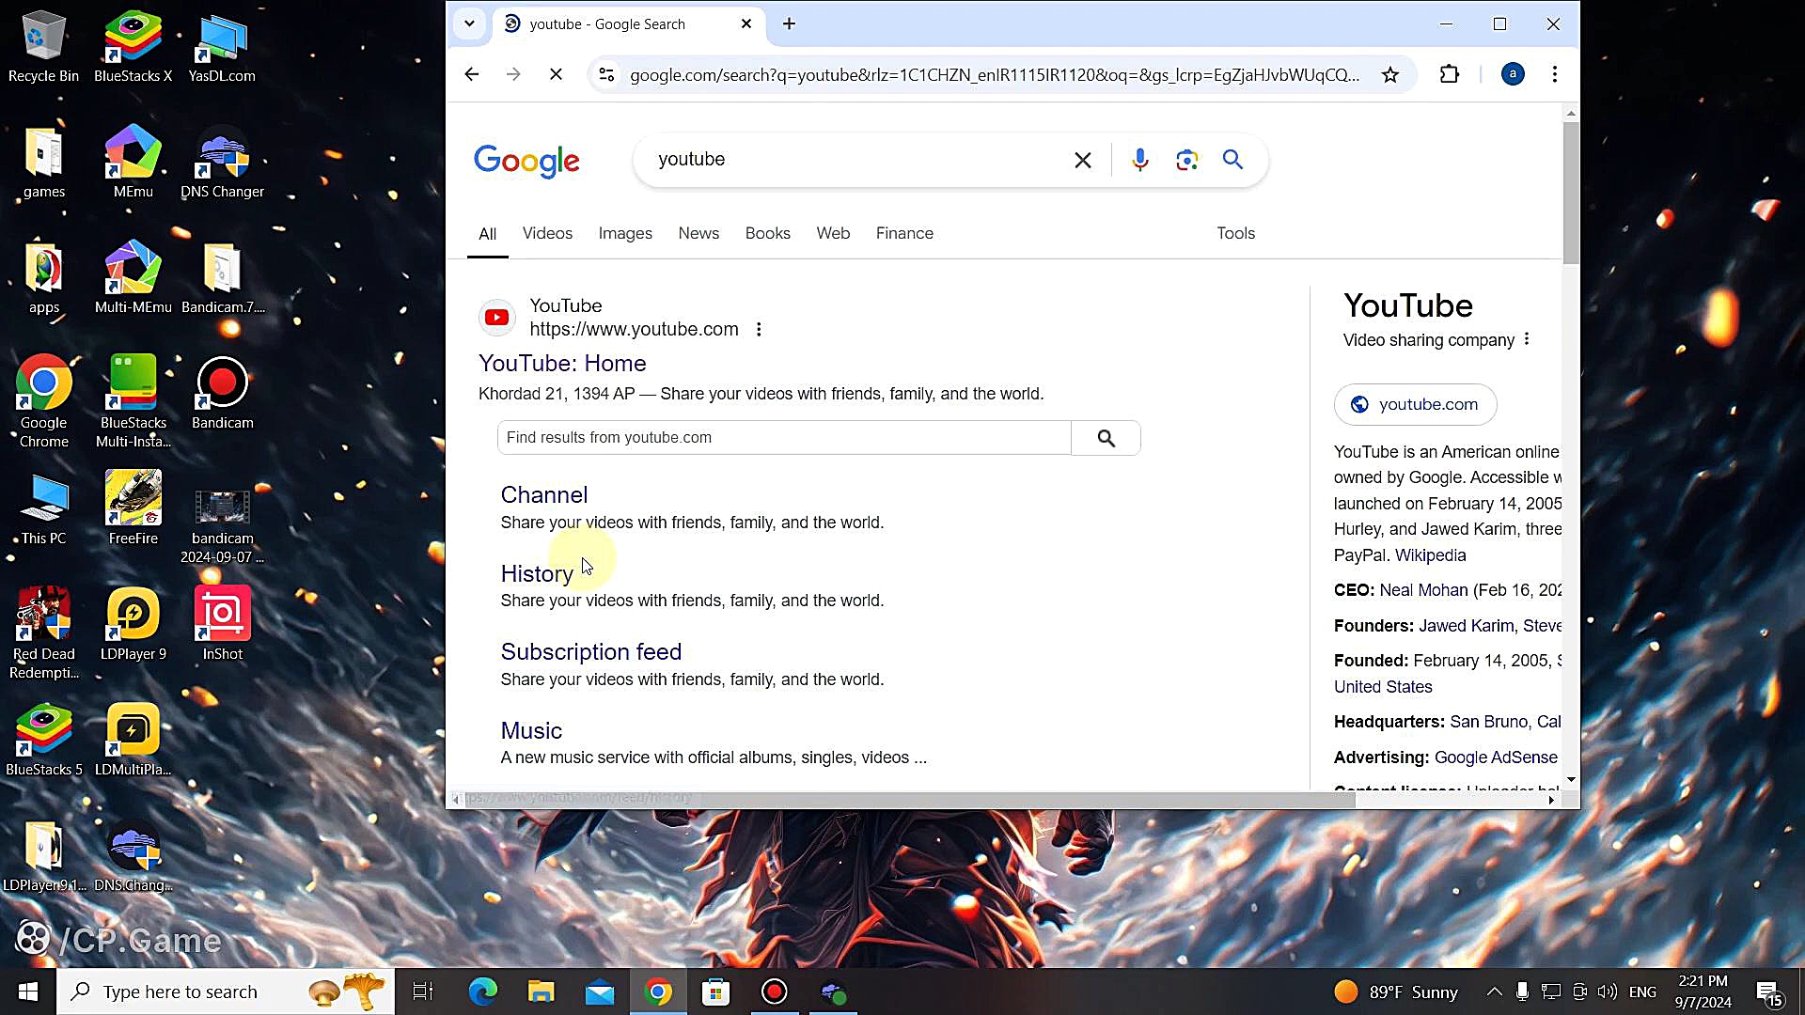The height and width of the screenshot is (1015, 1805).
Task: Close the youtube - Google Search tab
Action: tap(746, 23)
